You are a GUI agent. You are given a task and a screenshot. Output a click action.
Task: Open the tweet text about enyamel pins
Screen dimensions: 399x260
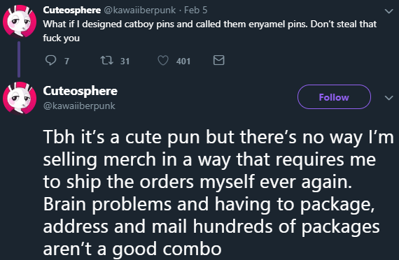[x=210, y=31]
